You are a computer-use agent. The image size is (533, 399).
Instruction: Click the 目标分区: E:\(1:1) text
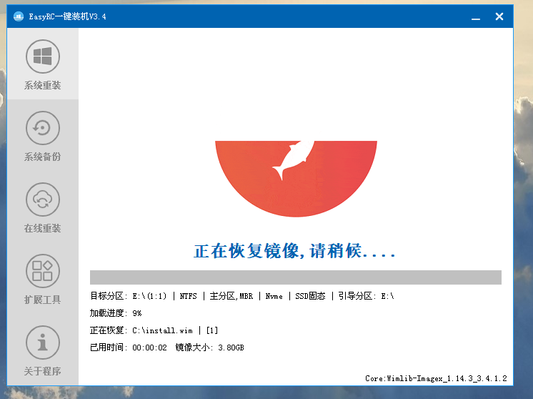click(128, 296)
